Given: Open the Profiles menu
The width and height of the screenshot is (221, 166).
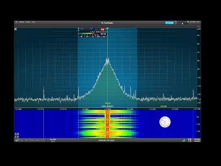Looking at the screenshot, I should tap(28, 22).
